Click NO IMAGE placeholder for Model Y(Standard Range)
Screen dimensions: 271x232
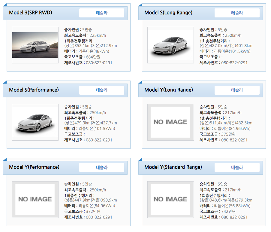pyautogui.click(x=170, y=199)
